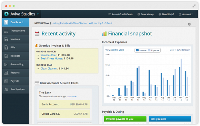Open Reports via its sidebar icon
The width and height of the screenshot is (200, 126).
click(6, 73)
